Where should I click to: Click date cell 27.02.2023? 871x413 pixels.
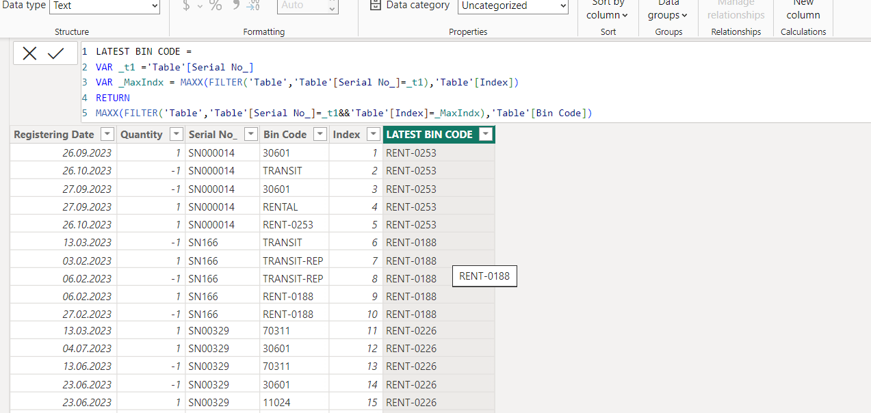tap(63, 314)
